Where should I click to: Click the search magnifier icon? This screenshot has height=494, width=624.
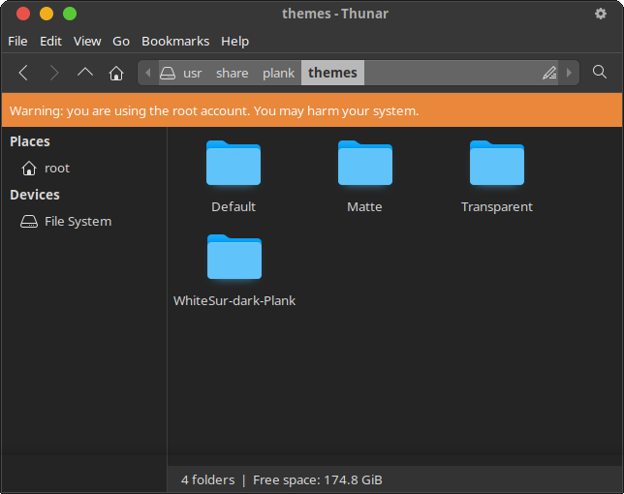600,72
